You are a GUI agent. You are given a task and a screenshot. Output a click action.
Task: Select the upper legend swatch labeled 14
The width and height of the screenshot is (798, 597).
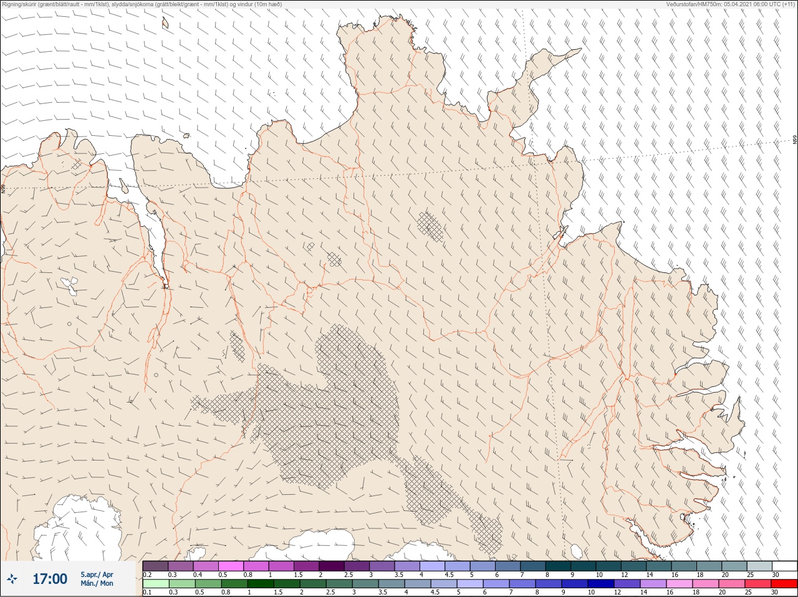coord(659,566)
